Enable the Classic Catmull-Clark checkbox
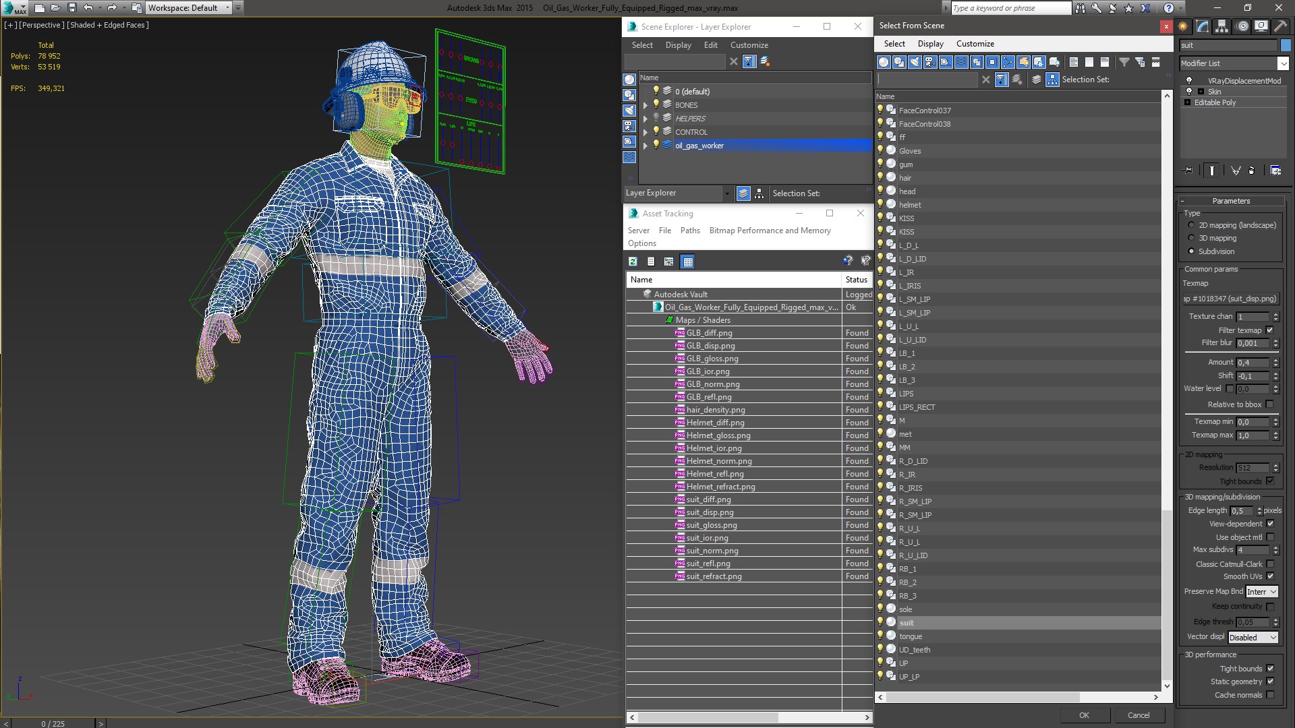This screenshot has width=1295, height=728. 1270,564
